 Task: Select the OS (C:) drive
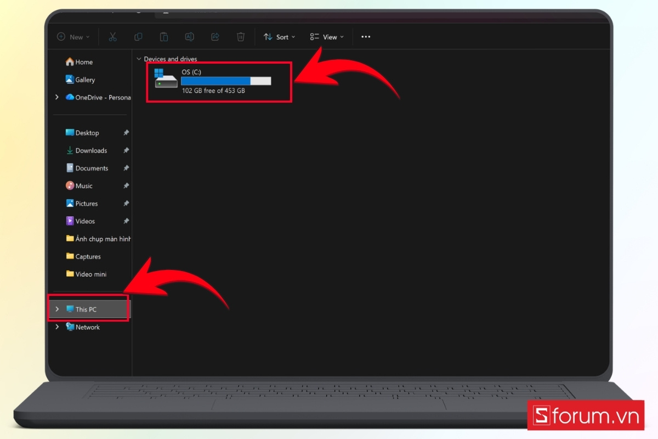pyautogui.click(x=213, y=81)
